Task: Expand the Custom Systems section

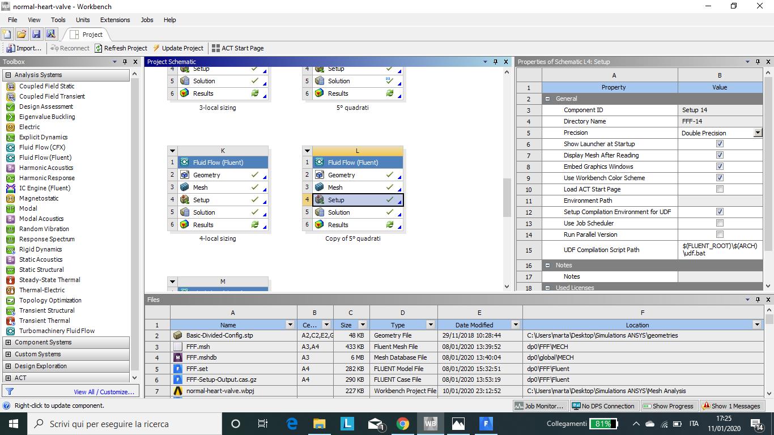Action: 8,354
